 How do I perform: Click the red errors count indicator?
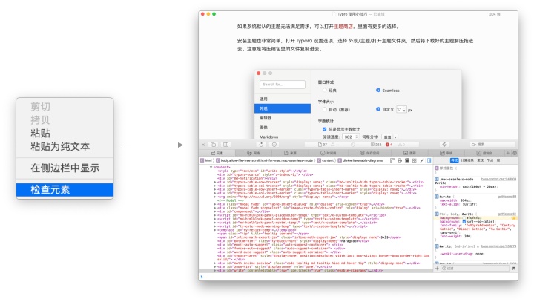[389, 145]
